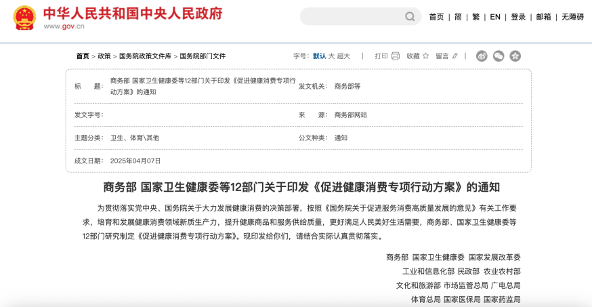Select 默认 font size
The height and width of the screenshot is (307, 592).
pos(320,56)
